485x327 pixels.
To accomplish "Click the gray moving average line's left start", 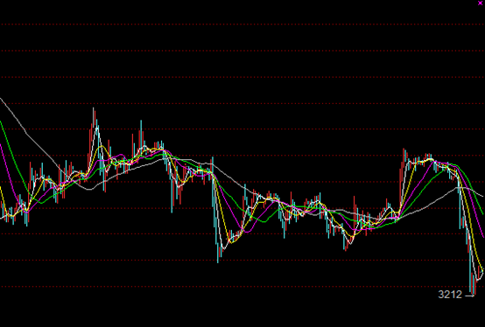I will pyautogui.click(x=1, y=99).
